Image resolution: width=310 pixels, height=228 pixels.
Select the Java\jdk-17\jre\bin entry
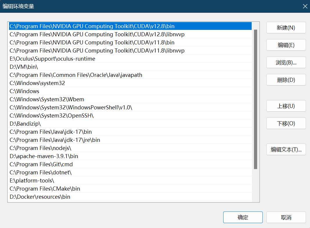pos(130,140)
